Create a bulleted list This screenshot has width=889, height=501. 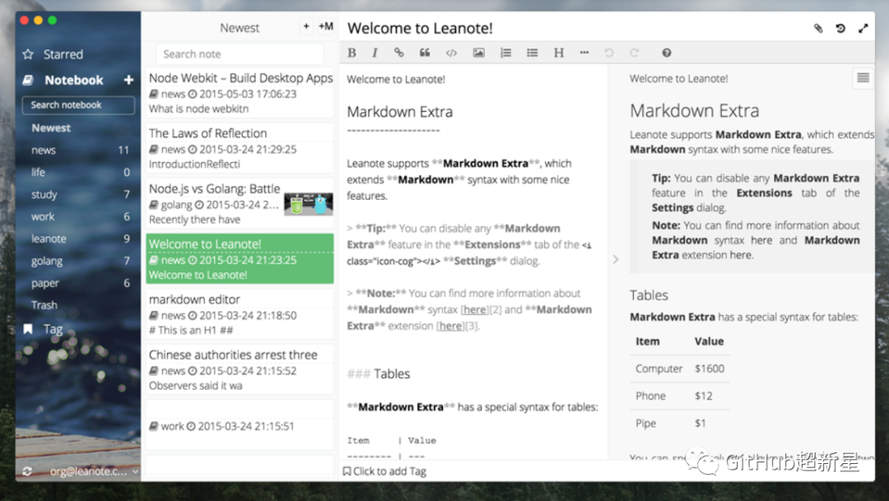click(x=532, y=53)
